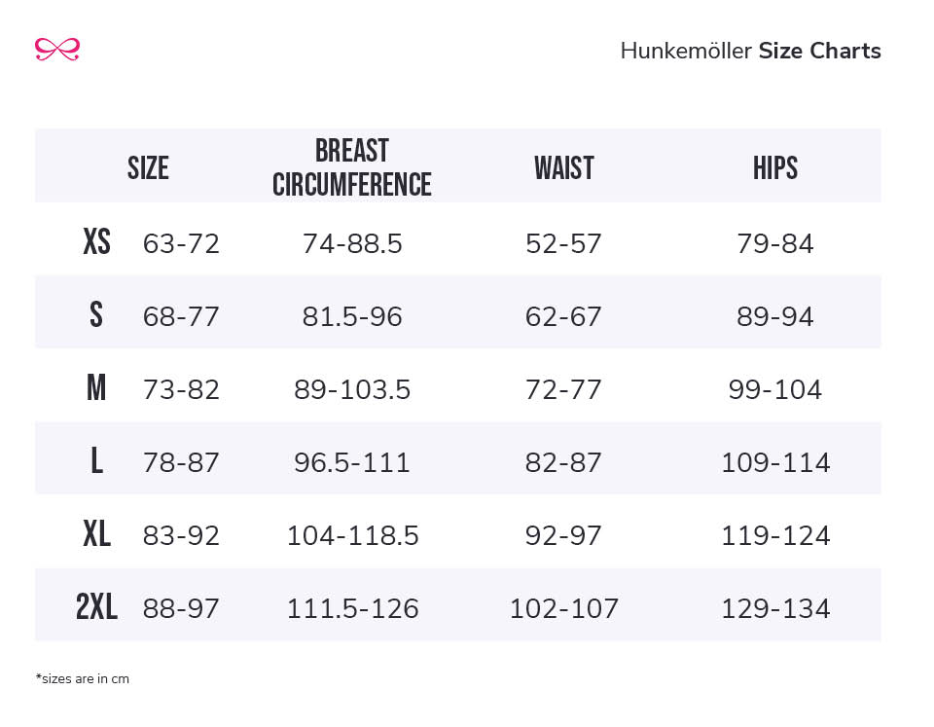
Task: Click the WAIST column header
Action: click(x=563, y=168)
